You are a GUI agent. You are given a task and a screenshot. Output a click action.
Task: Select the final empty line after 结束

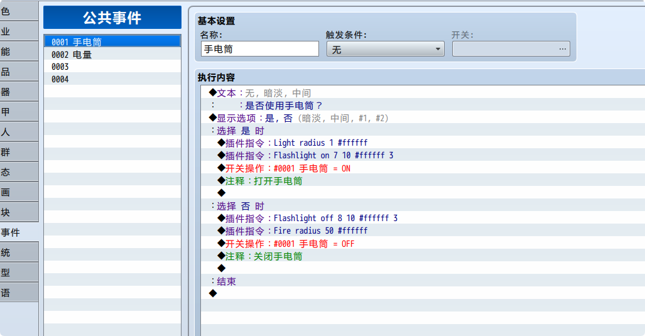tap(423, 294)
